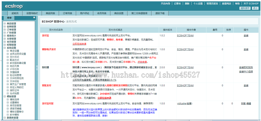Open the 设置导航栏 tab
This screenshot has width=261, height=121.
point(32,13)
